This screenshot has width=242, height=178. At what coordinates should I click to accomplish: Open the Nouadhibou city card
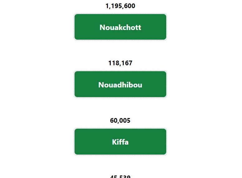pos(120,84)
